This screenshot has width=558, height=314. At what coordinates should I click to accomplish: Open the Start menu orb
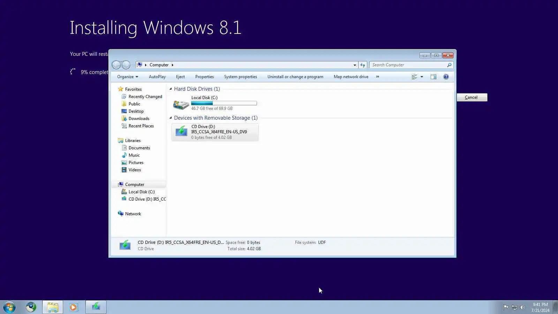(9, 307)
